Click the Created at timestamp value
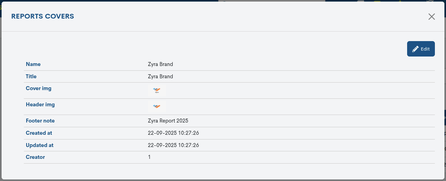Viewport: 446px width, 181px height. pos(173,133)
